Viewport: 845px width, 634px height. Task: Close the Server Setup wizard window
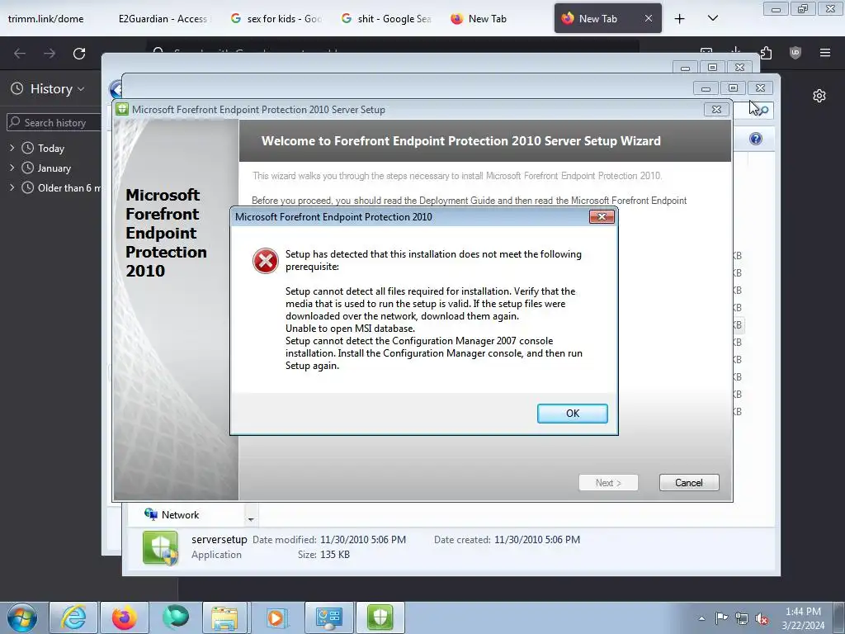pyautogui.click(x=716, y=110)
